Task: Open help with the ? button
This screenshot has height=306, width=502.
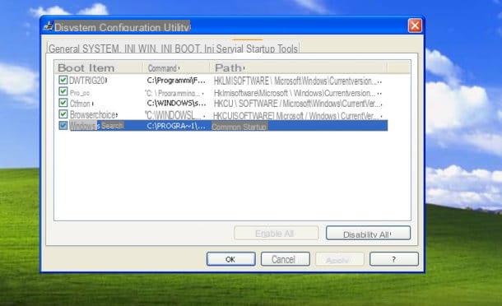Action: click(394, 259)
